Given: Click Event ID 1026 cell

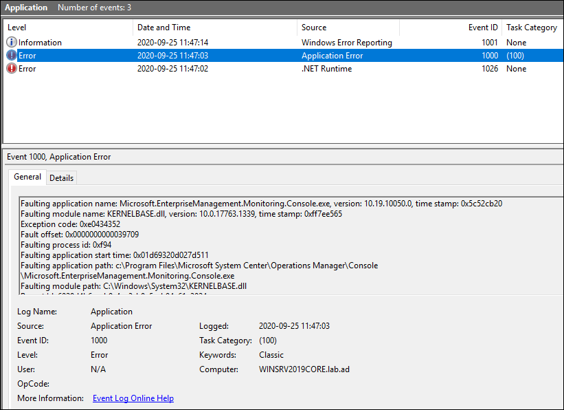Looking at the screenshot, I should [490, 69].
